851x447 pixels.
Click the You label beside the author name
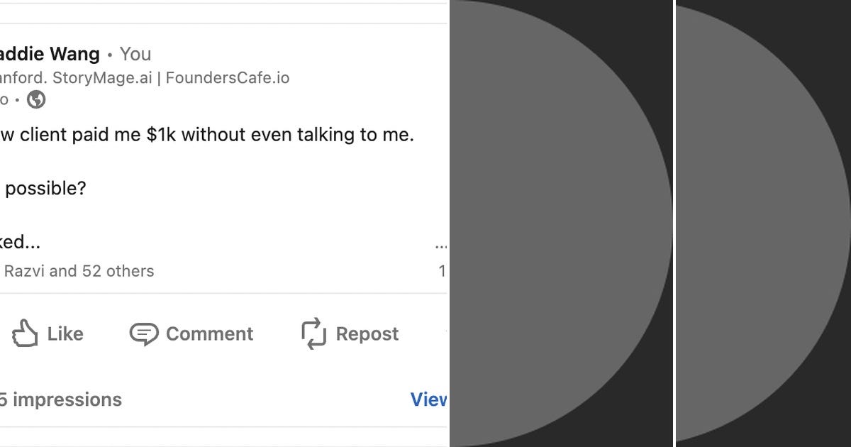pyautogui.click(x=135, y=54)
